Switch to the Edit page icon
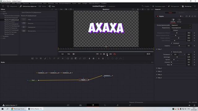The height and width of the screenshot is (111, 198). click(80, 105)
